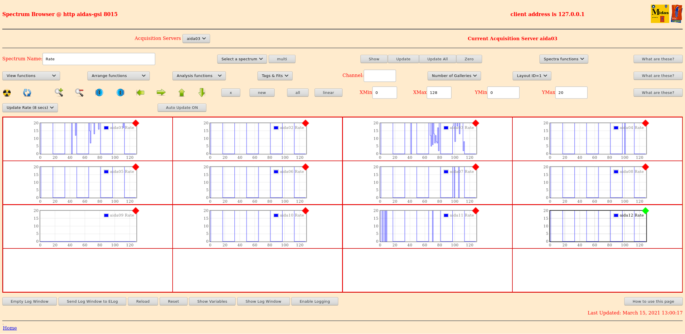Click the blue double down arrow icon
685x334 pixels.
(99, 92)
